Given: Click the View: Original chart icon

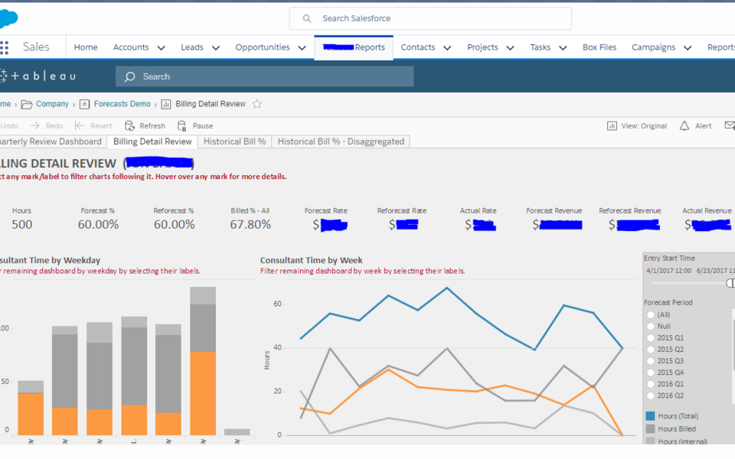Looking at the screenshot, I should 612,125.
